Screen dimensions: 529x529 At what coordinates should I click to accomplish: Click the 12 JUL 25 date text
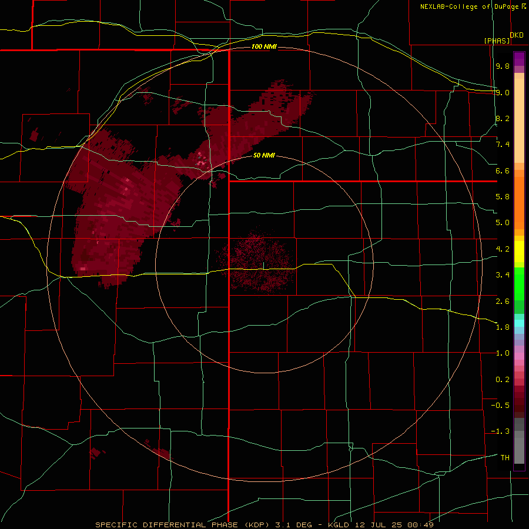(x=379, y=525)
